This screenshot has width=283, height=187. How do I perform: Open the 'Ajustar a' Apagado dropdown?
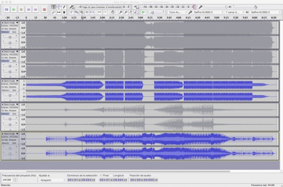point(52,180)
